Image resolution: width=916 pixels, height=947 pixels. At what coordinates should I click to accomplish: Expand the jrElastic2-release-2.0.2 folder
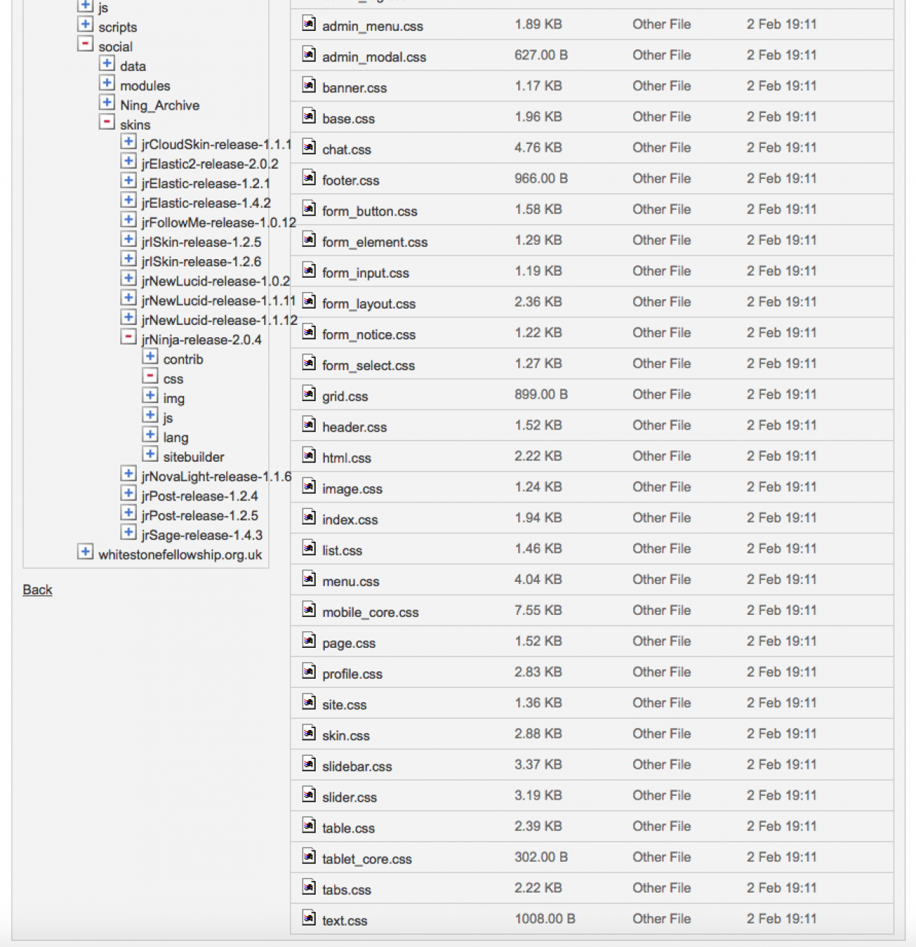(129, 161)
